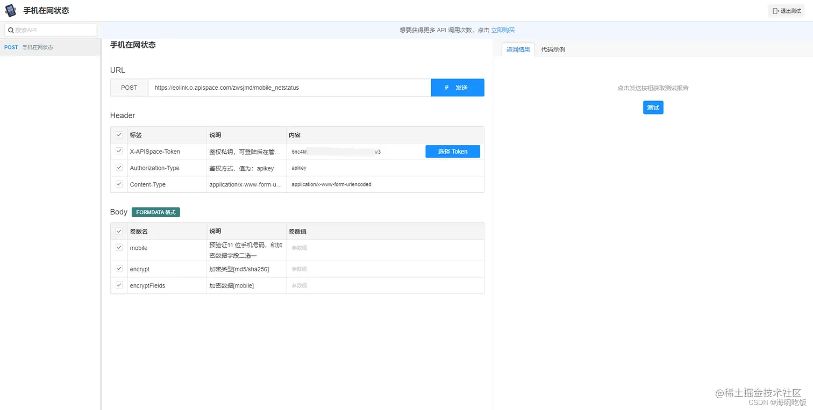Open the POST method selector
The width and height of the screenshot is (813, 410).
129,88
